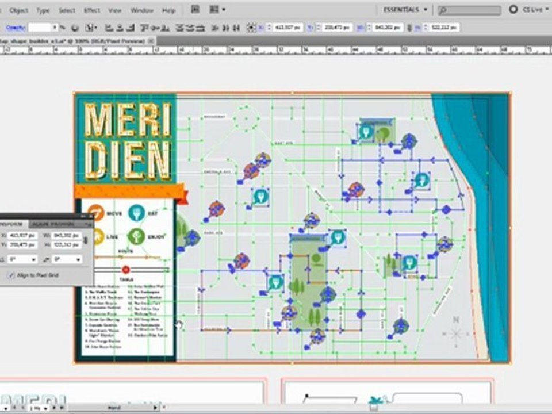This screenshot has width=552, height=414.
Task: Click the search field in application bar
Action: [470, 10]
